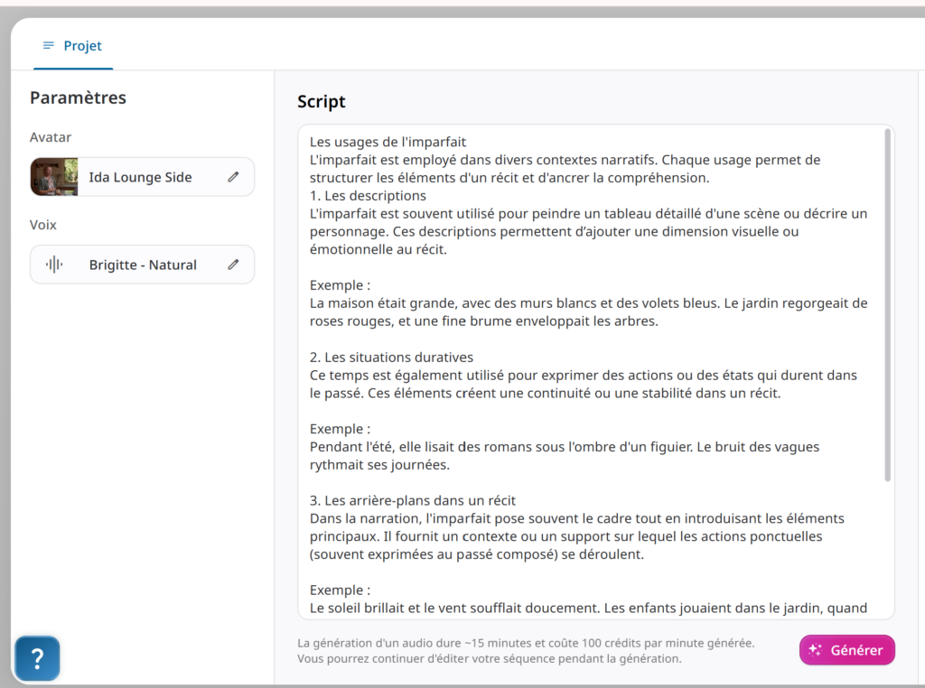Click the pencil edit icon for Brigitte voice
Image resolution: width=925 pixels, height=688 pixels.
point(233,265)
